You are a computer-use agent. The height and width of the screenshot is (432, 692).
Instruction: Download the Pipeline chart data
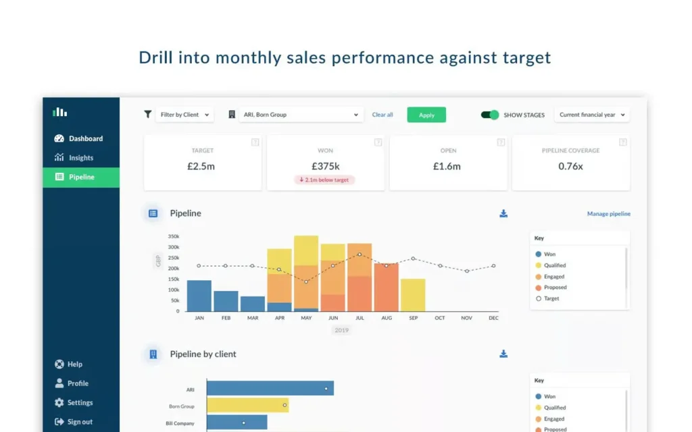click(503, 213)
